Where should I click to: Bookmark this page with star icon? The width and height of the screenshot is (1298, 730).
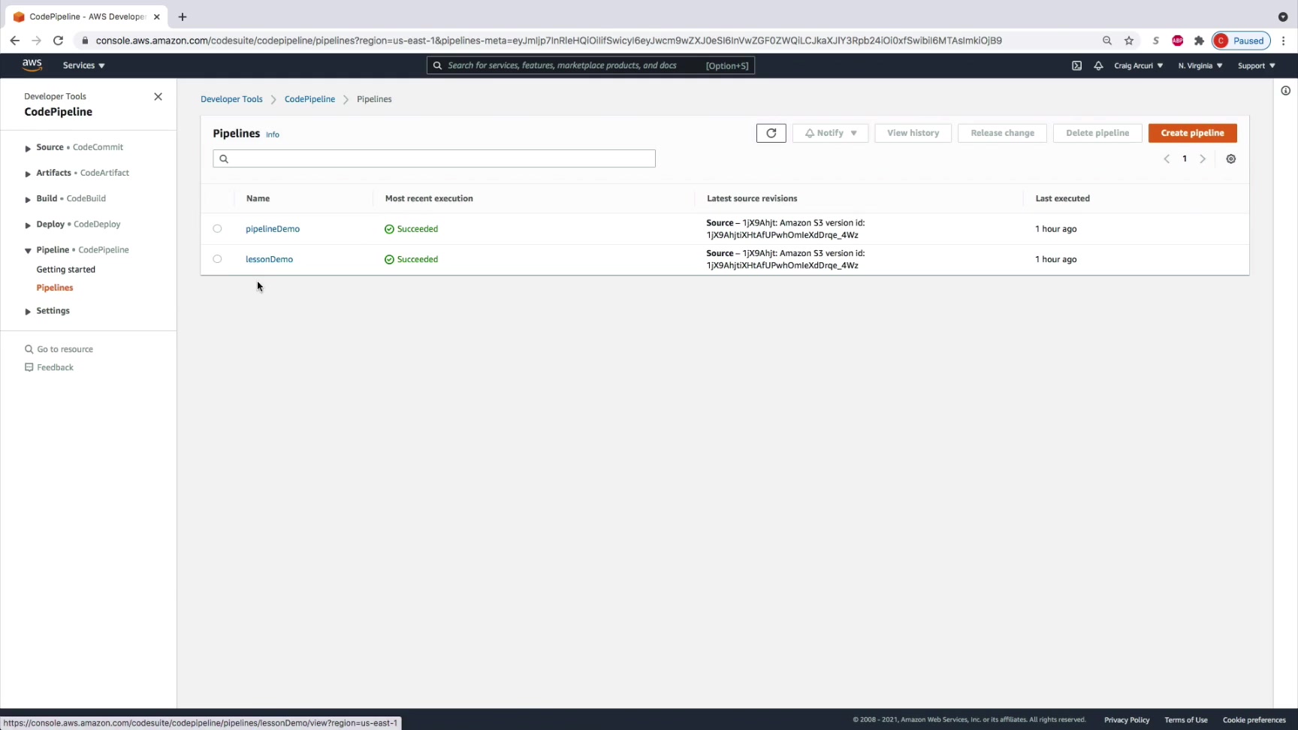[x=1129, y=41]
